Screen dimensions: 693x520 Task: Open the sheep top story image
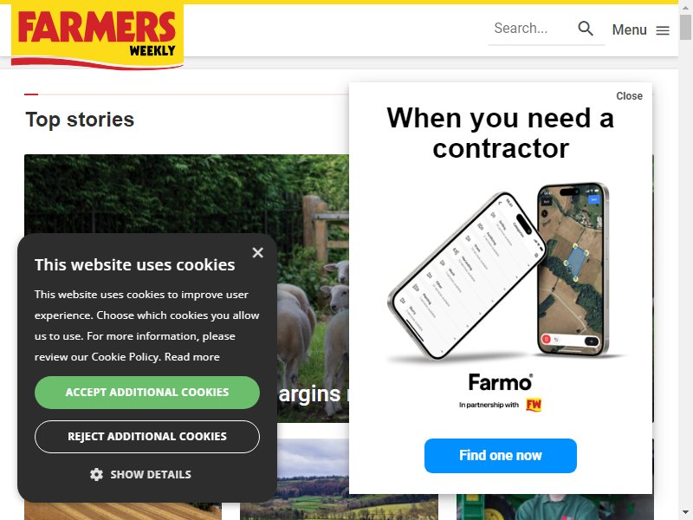[x=186, y=288]
